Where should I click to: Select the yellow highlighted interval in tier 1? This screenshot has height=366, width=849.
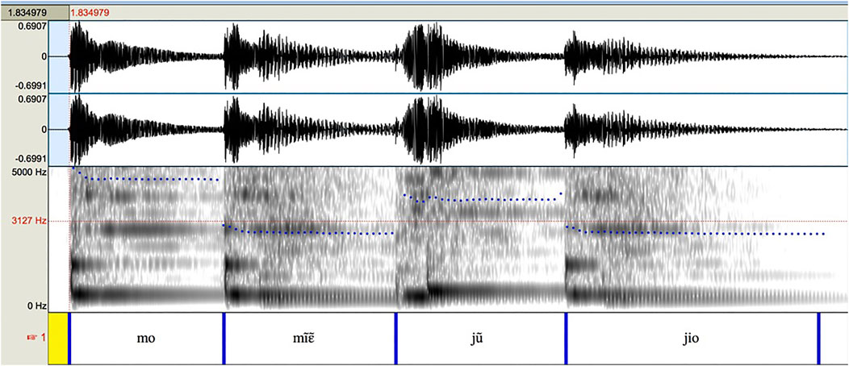[x=58, y=339]
